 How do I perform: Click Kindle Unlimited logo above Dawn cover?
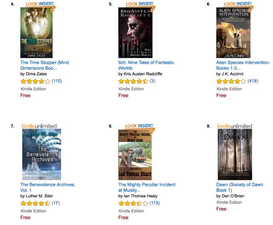point(235,126)
